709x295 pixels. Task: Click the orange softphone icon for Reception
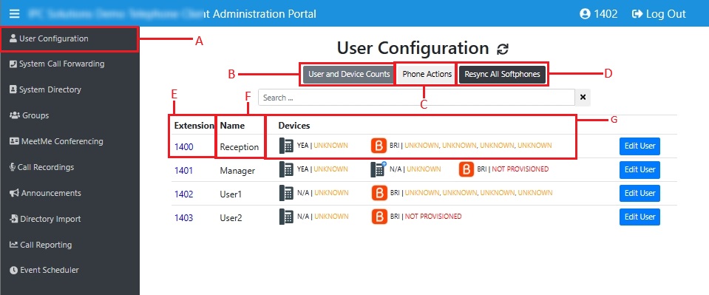click(x=379, y=146)
